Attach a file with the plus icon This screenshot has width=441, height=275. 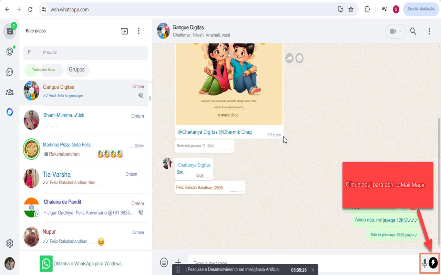[x=178, y=262]
